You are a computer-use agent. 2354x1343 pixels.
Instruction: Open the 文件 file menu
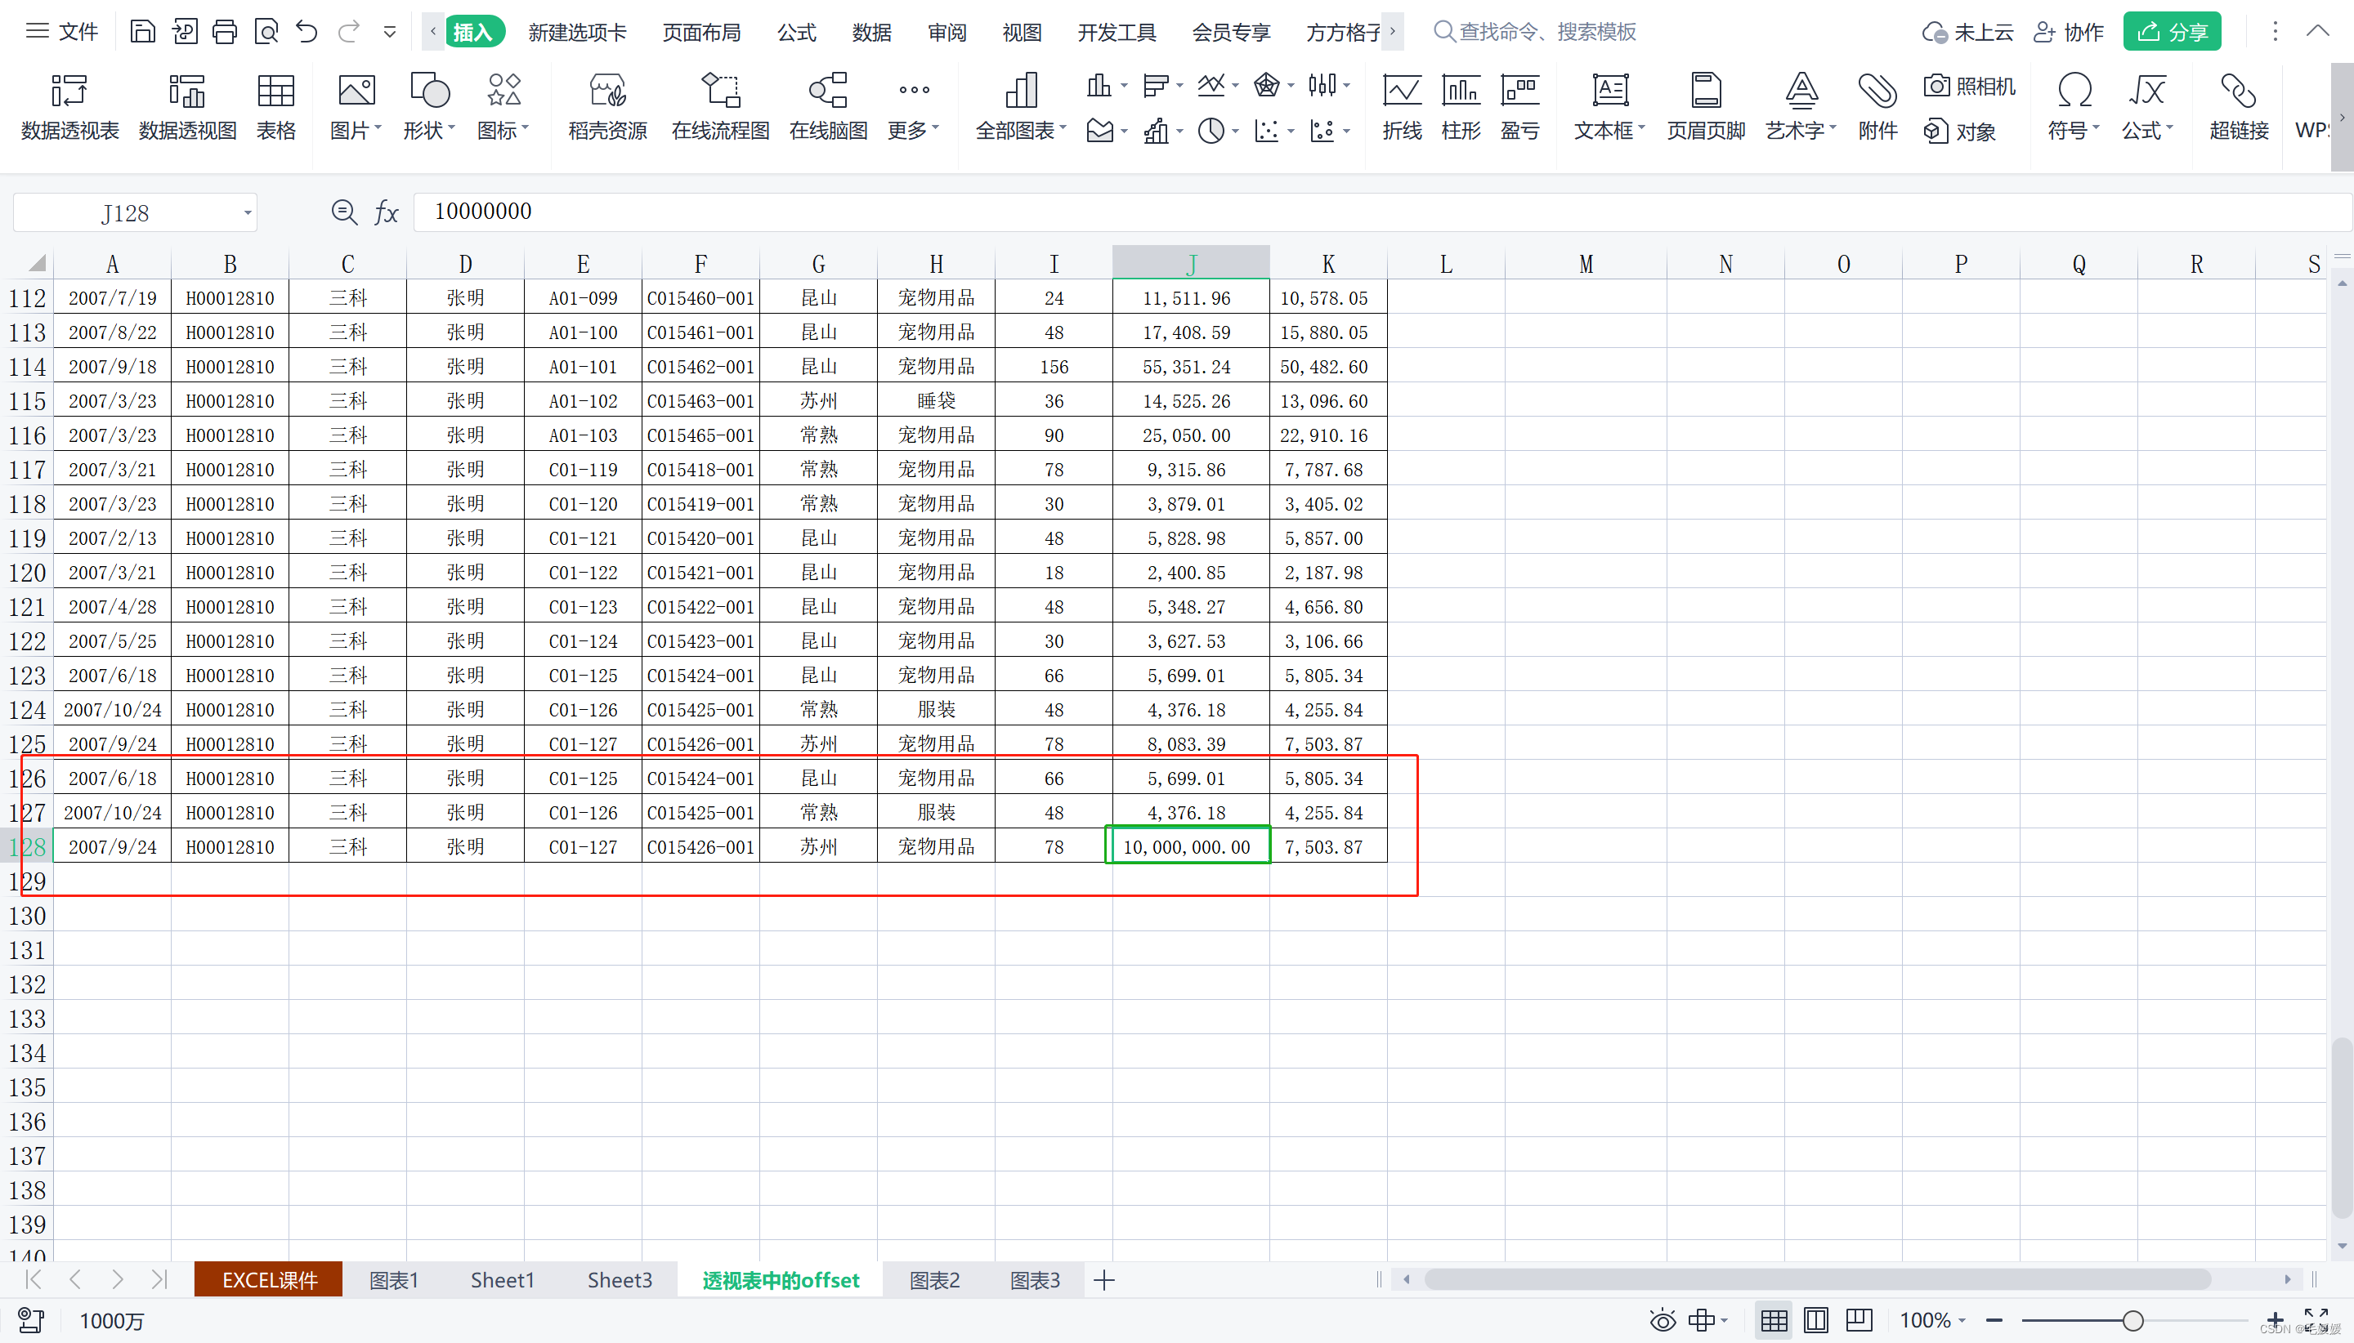[62, 33]
